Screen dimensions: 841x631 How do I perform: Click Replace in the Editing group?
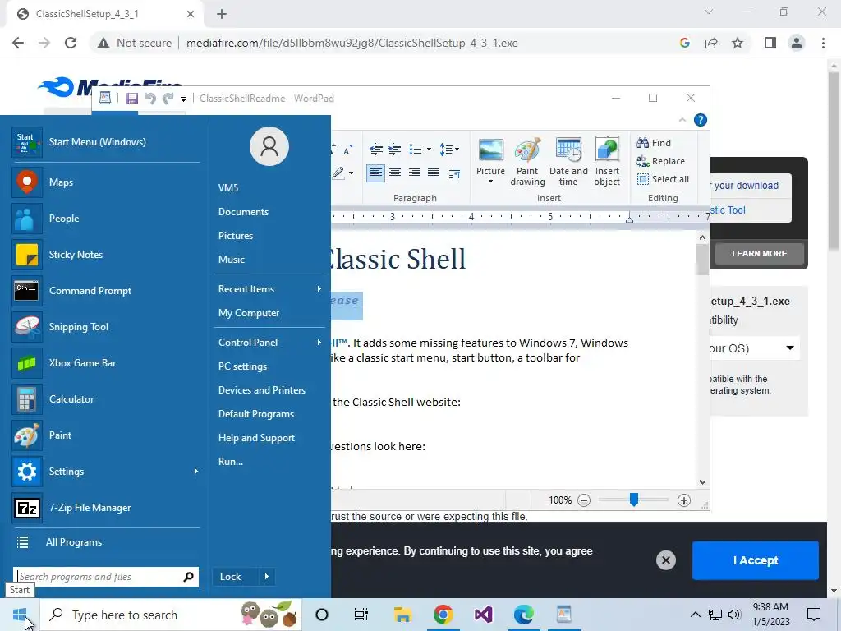(660, 161)
